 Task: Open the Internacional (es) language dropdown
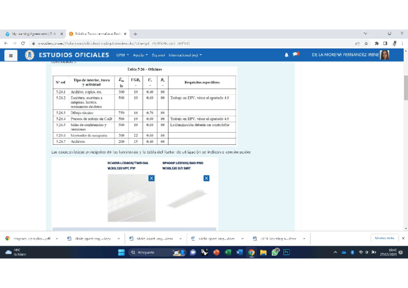[185, 55]
